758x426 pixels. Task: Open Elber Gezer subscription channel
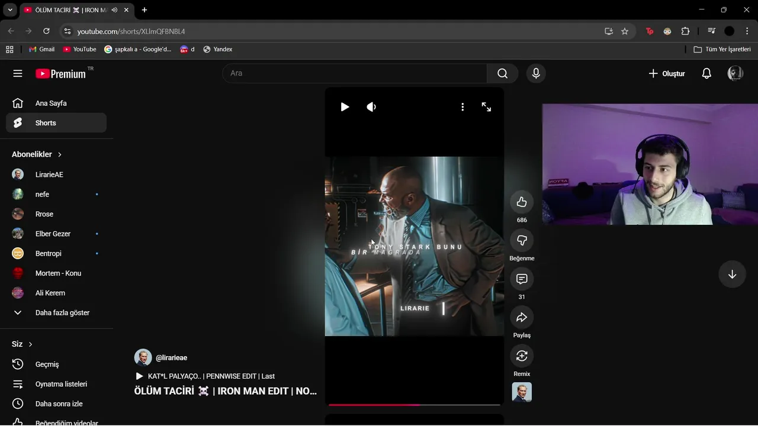pyautogui.click(x=56, y=234)
